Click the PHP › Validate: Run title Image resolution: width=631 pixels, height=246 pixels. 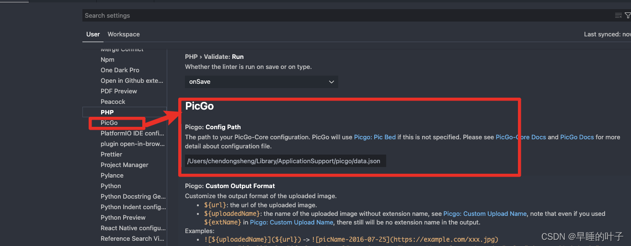point(214,57)
